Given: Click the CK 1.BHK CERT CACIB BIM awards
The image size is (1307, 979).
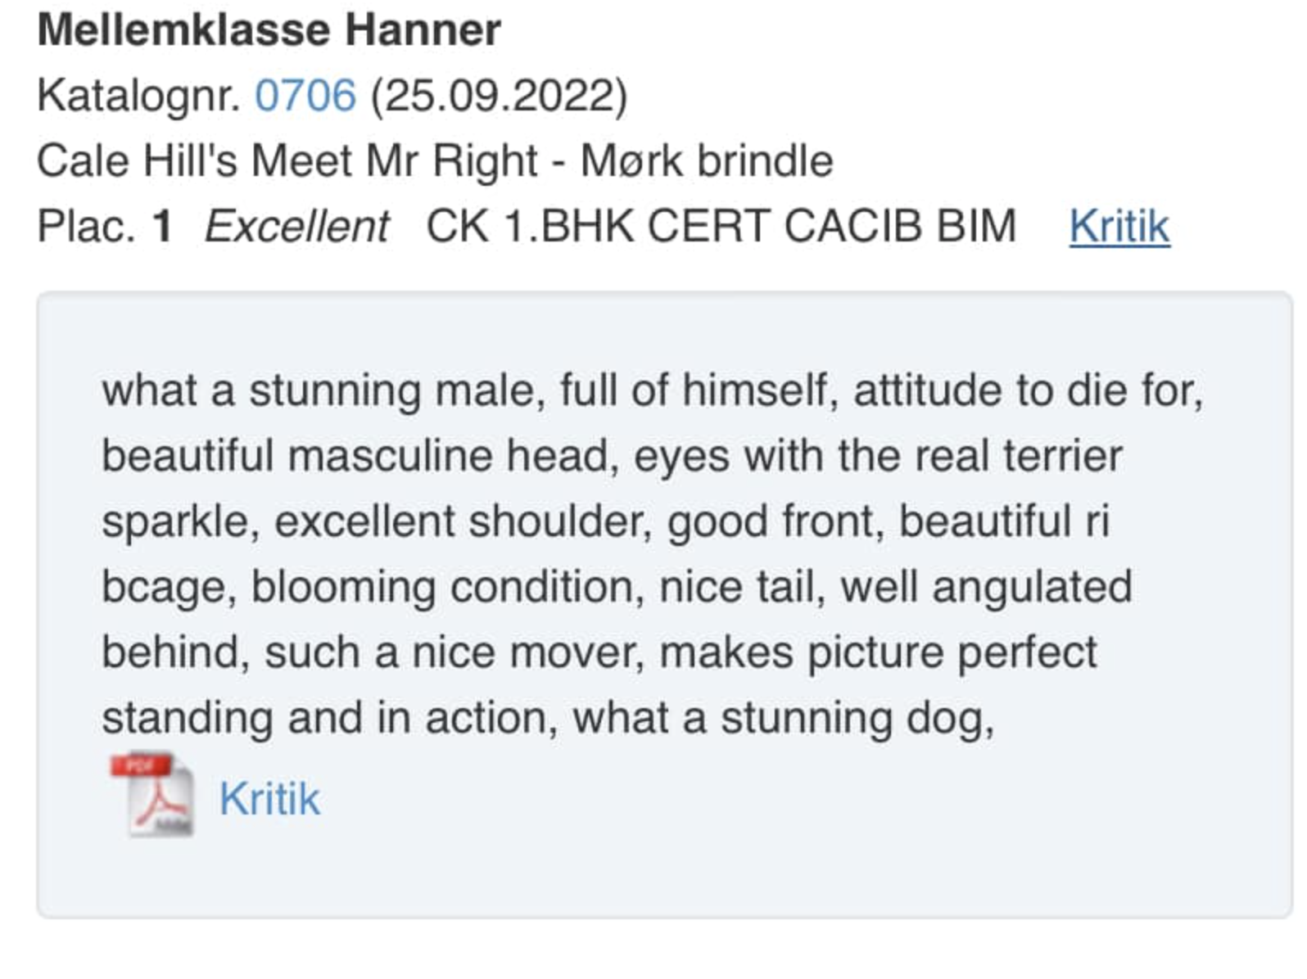Looking at the screenshot, I should [721, 226].
